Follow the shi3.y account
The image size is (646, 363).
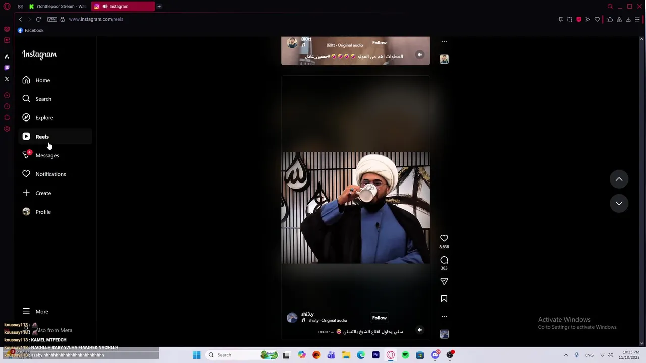380,318
